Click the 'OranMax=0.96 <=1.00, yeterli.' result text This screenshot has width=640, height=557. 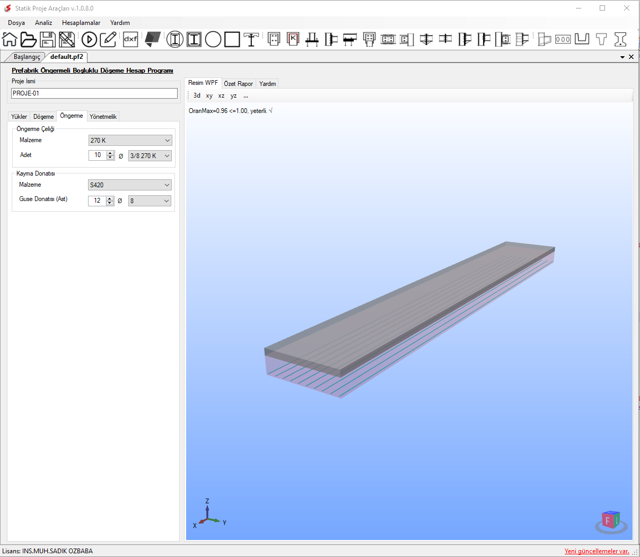point(230,111)
